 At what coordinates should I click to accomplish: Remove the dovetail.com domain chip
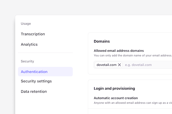119,65
